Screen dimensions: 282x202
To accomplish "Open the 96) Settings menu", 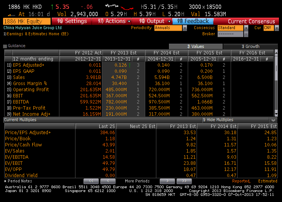I will tap(72, 21).
